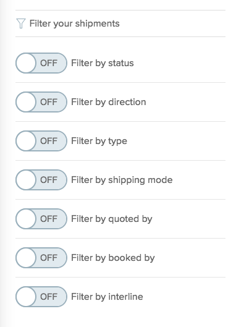Enable the Filter by quoted by toggle
236x327 pixels.
click(x=41, y=219)
